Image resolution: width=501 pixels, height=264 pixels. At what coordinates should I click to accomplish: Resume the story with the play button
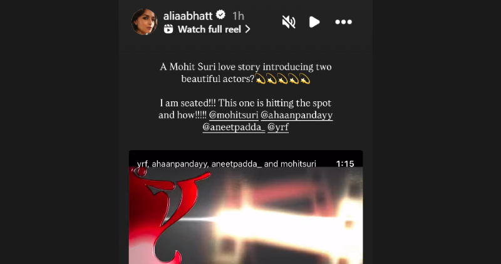(x=314, y=22)
